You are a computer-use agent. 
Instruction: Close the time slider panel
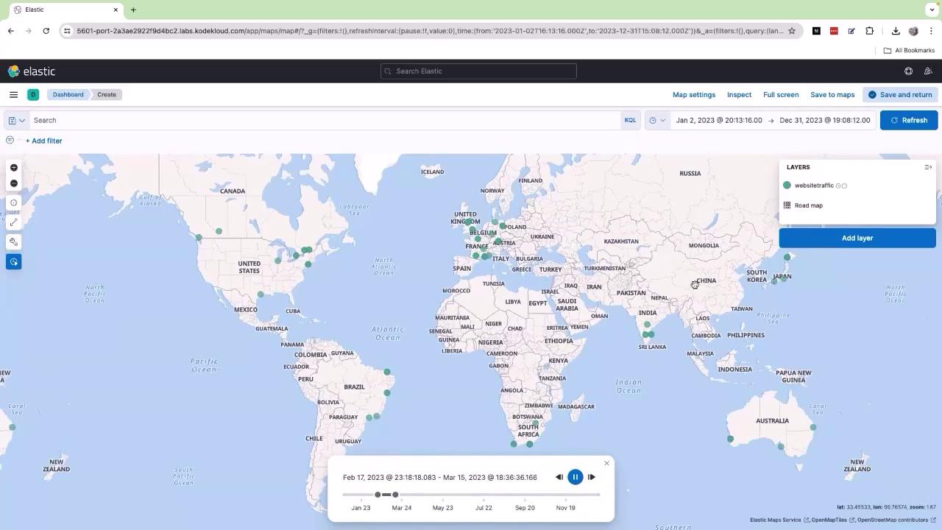click(606, 463)
